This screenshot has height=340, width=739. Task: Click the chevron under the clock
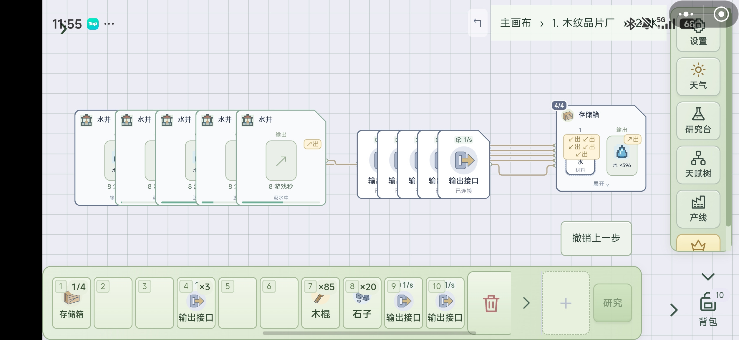[x=63, y=29]
